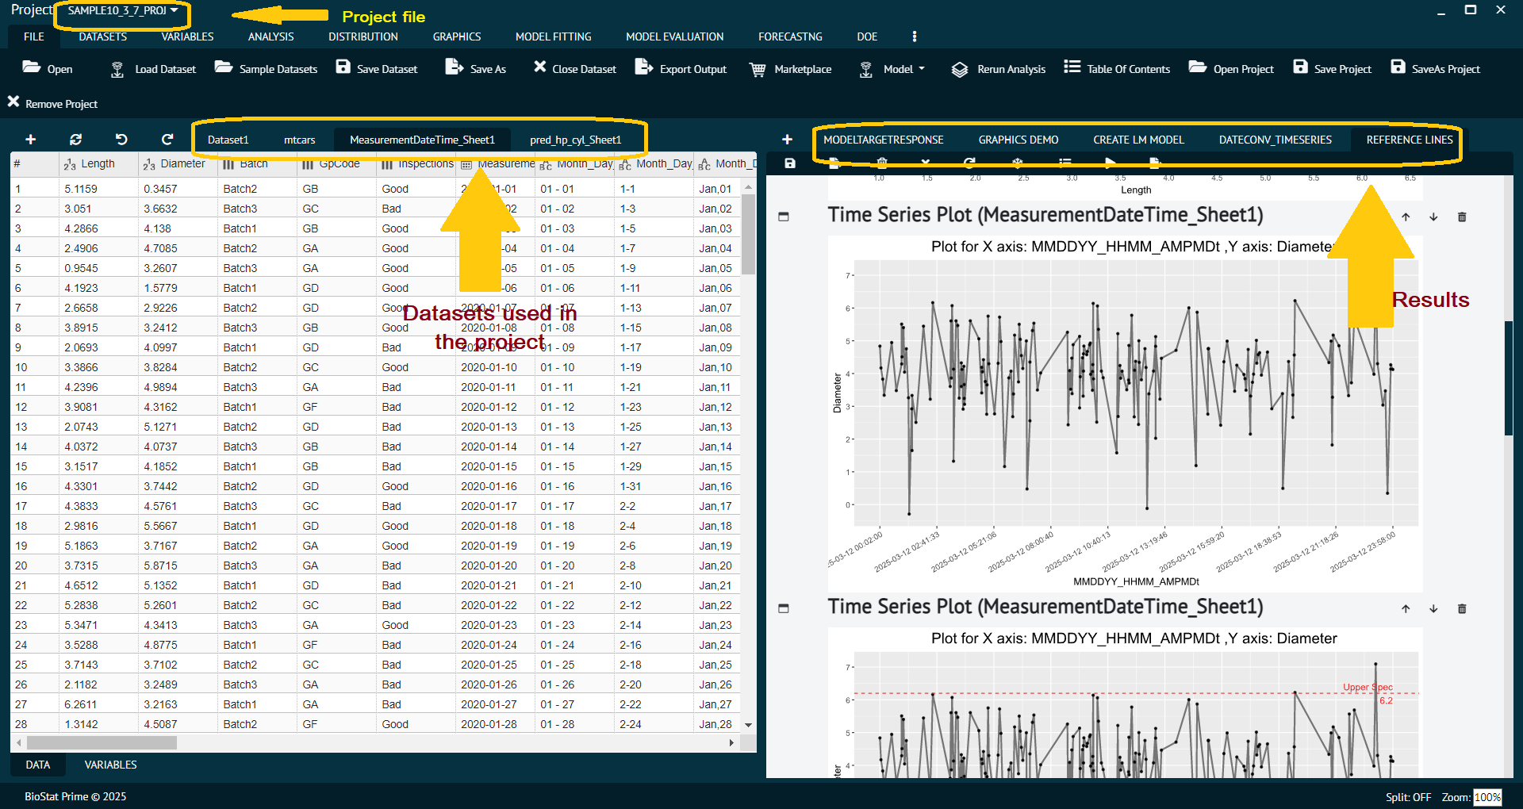Delete the upper Time Series Plot with its trash icon

click(1462, 217)
